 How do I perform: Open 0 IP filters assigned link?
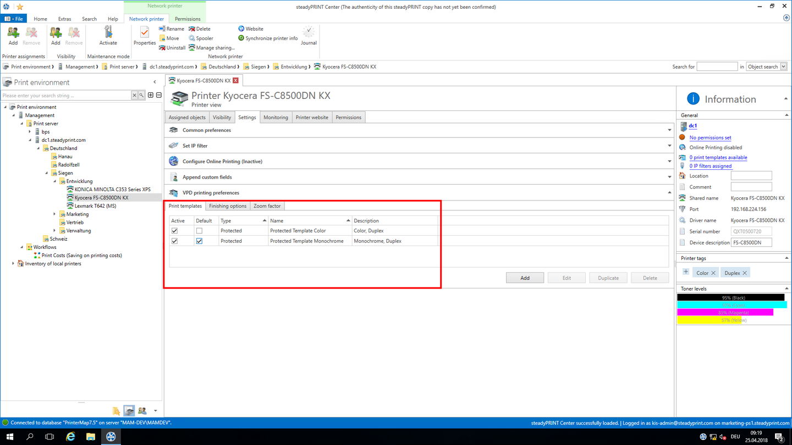point(711,166)
